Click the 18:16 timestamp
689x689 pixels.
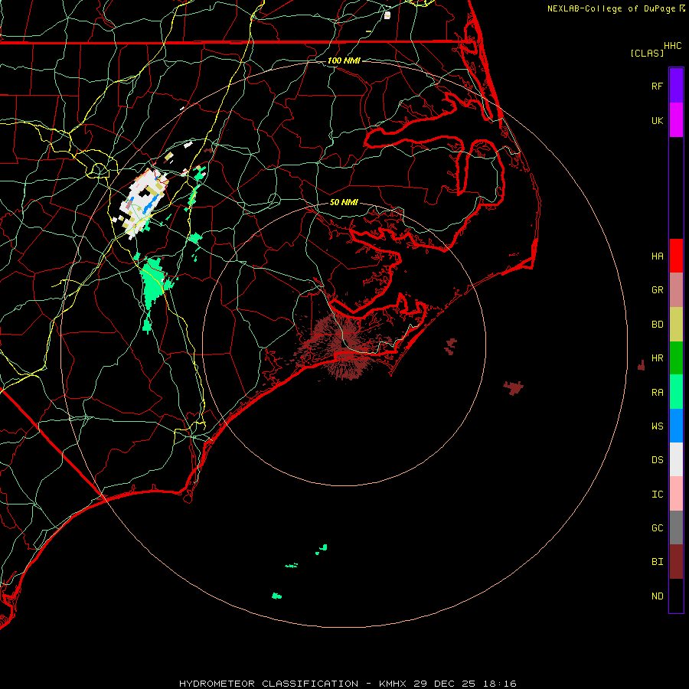point(498,684)
